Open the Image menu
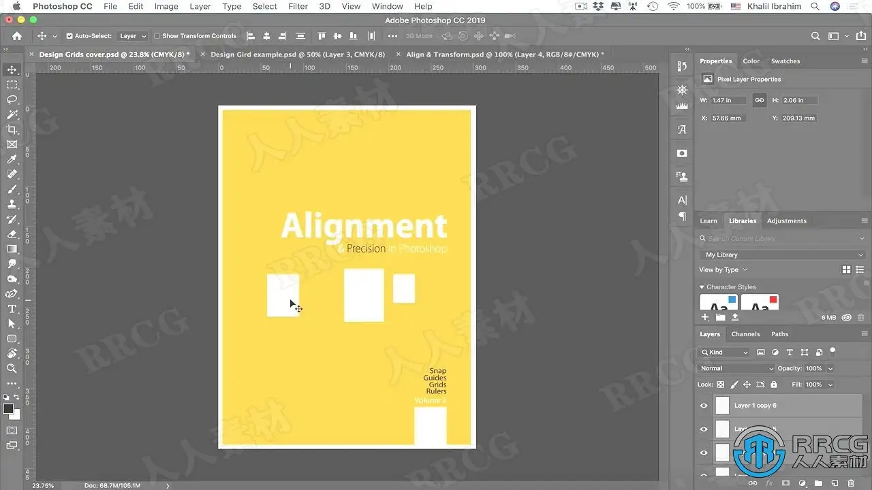The image size is (872, 490). coord(166,6)
